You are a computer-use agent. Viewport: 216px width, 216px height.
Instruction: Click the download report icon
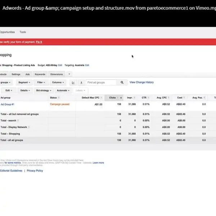[x=81, y=82]
